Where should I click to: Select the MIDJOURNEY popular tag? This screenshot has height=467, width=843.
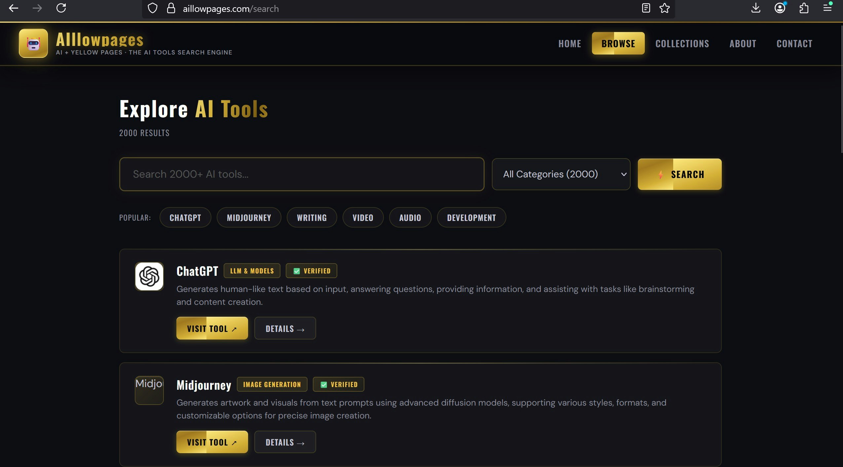(249, 218)
